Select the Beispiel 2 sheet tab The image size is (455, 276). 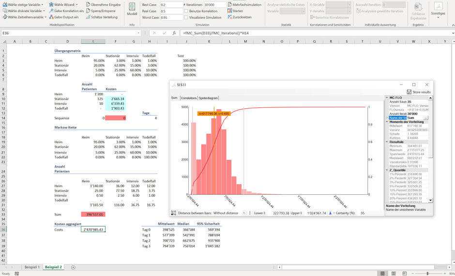coord(53,267)
